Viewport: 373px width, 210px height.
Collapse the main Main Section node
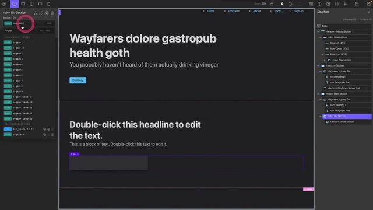click(318, 94)
